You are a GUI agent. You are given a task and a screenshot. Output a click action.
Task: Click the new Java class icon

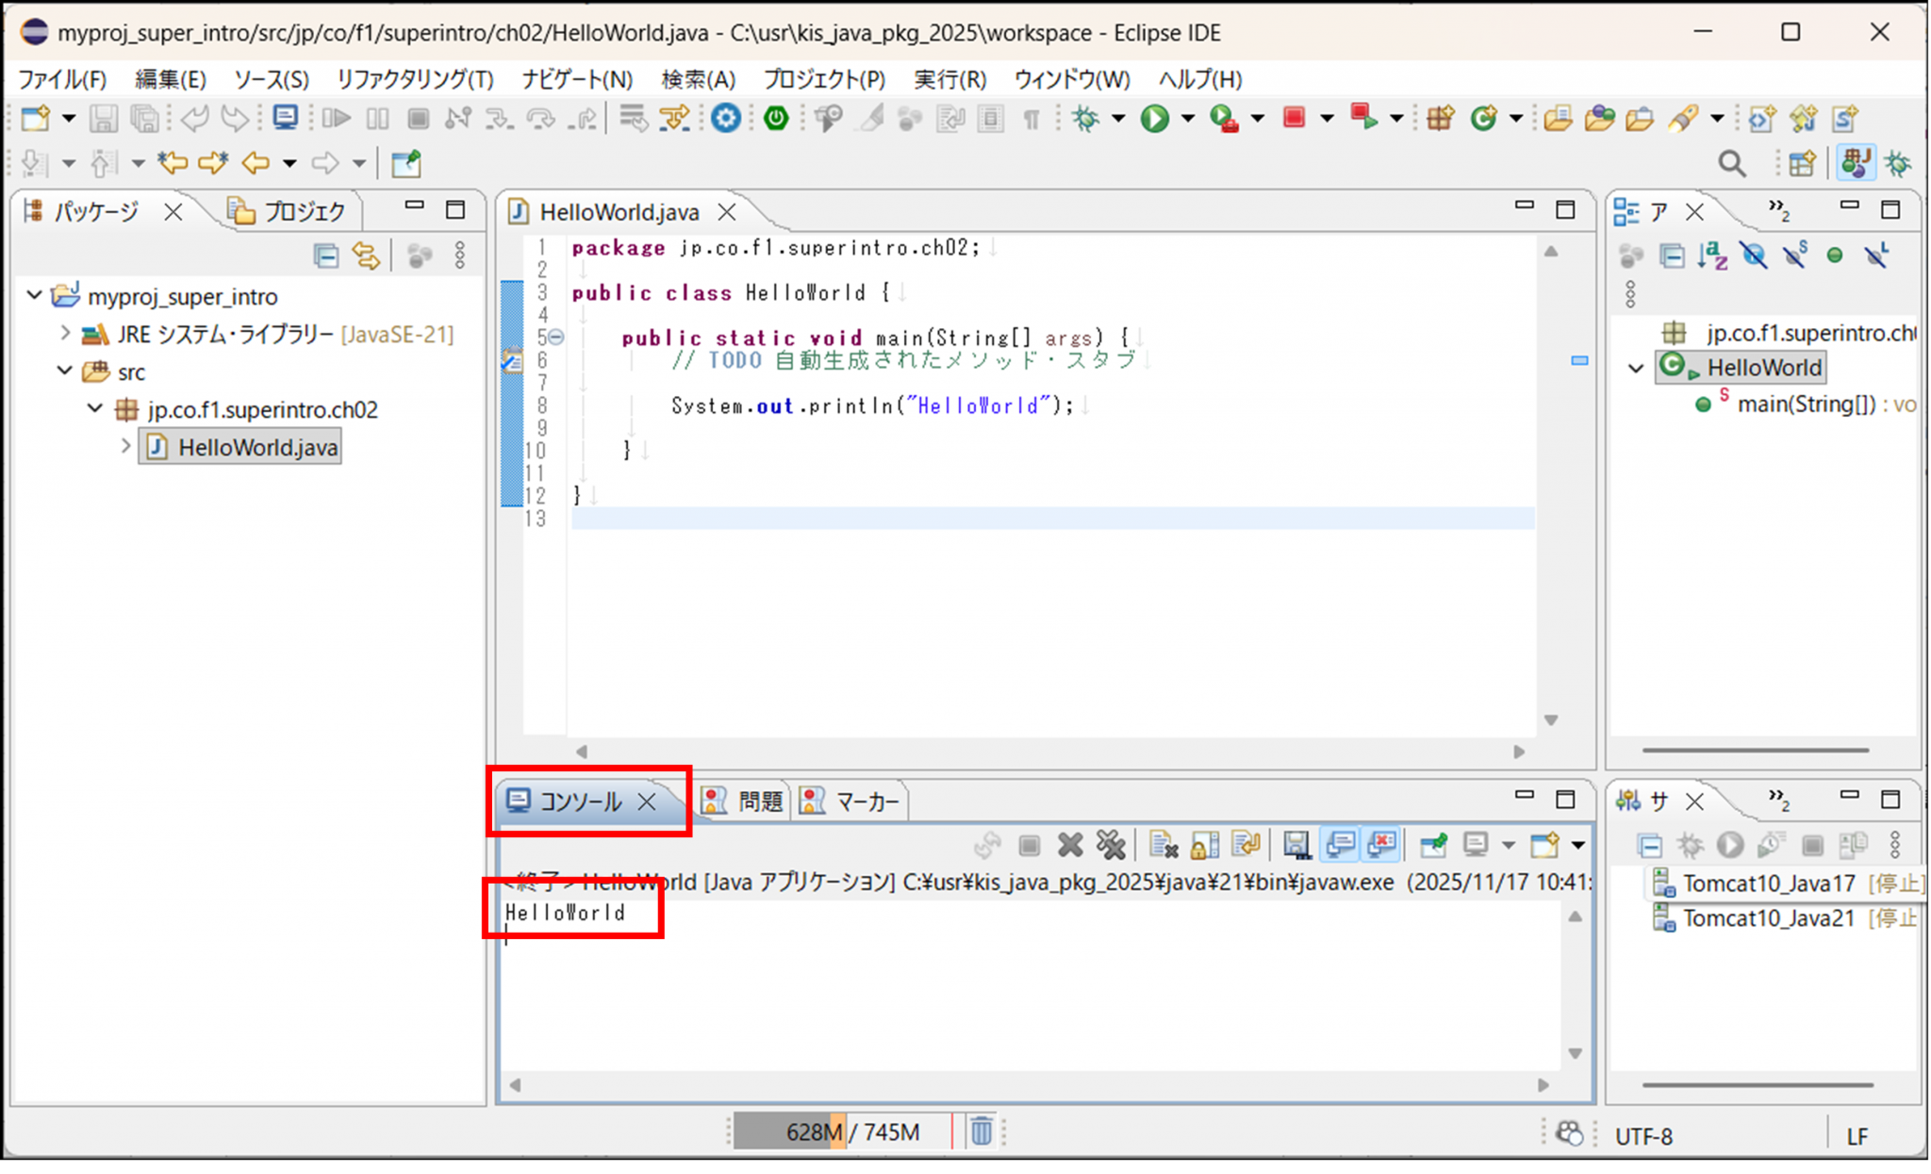coord(1483,118)
